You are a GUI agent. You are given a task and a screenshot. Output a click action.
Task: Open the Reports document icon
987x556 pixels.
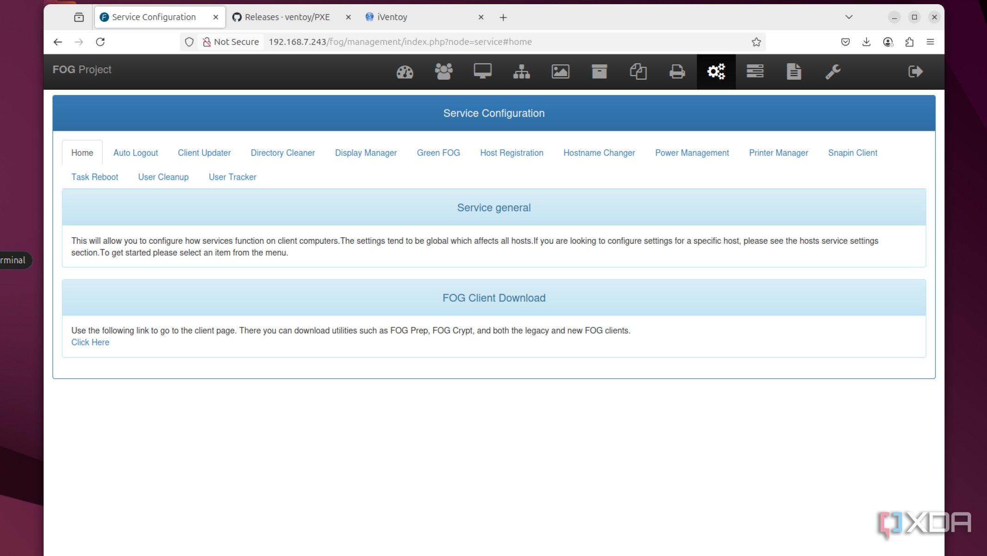pyautogui.click(x=793, y=72)
